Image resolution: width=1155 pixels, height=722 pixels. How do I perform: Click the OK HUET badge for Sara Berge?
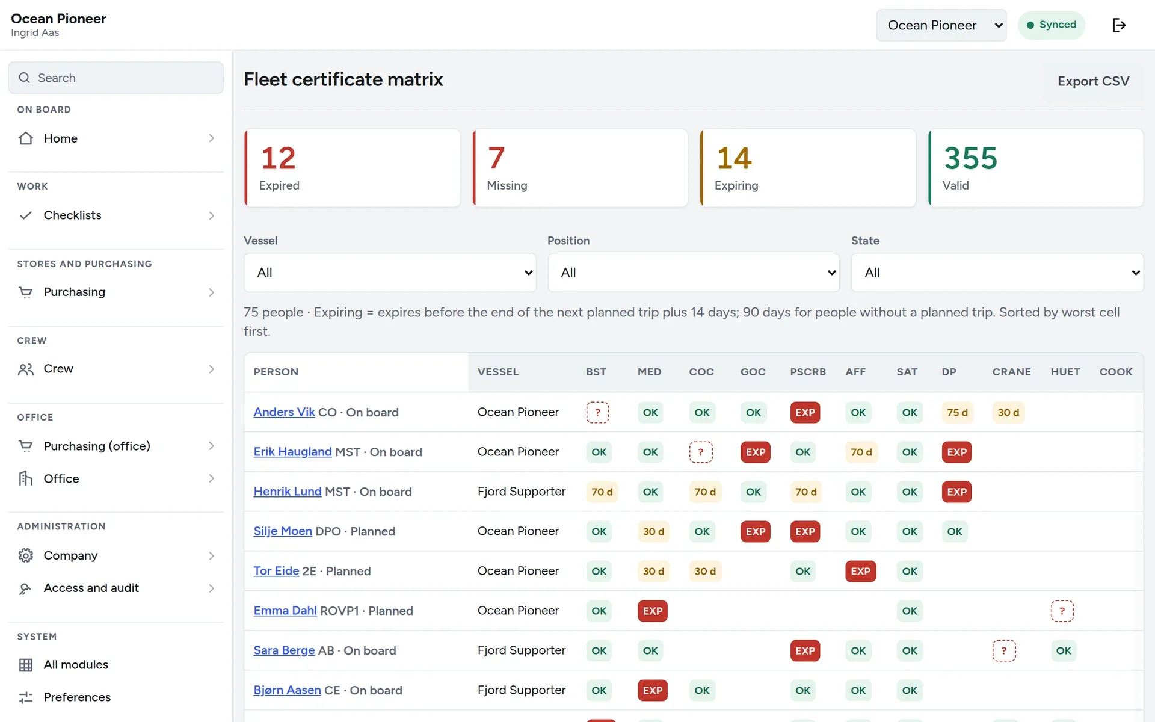click(1064, 651)
